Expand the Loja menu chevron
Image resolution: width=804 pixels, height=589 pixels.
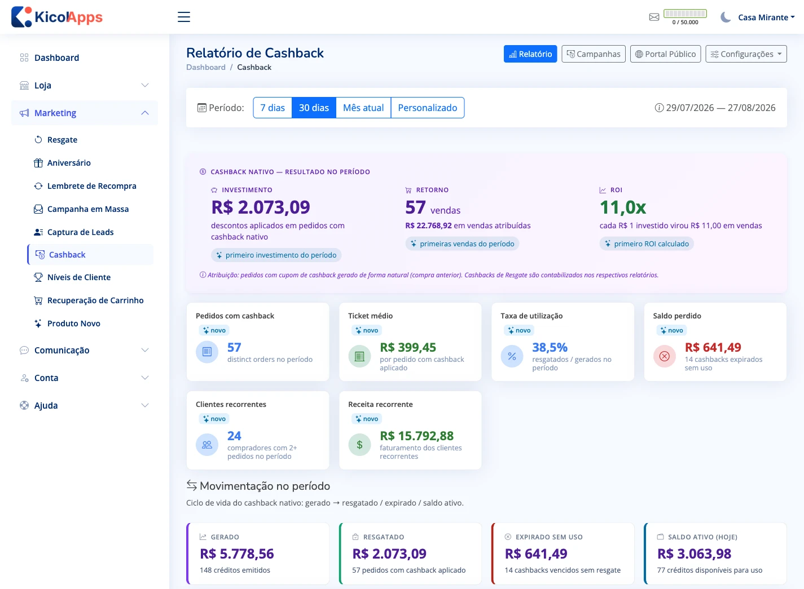click(145, 85)
